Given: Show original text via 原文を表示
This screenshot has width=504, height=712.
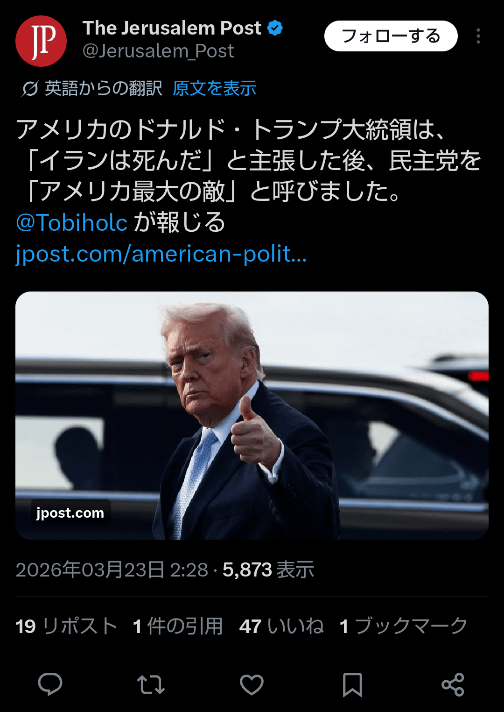Looking at the screenshot, I should (x=215, y=88).
